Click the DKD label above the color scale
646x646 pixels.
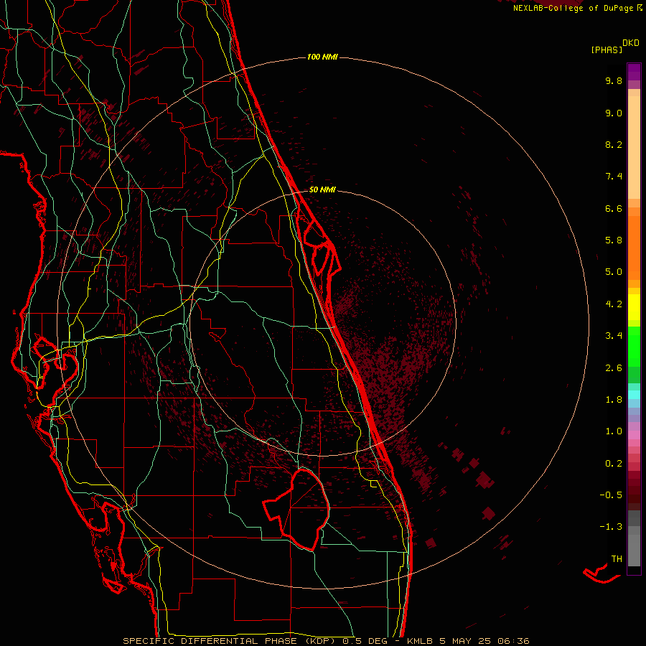tap(631, 43)
